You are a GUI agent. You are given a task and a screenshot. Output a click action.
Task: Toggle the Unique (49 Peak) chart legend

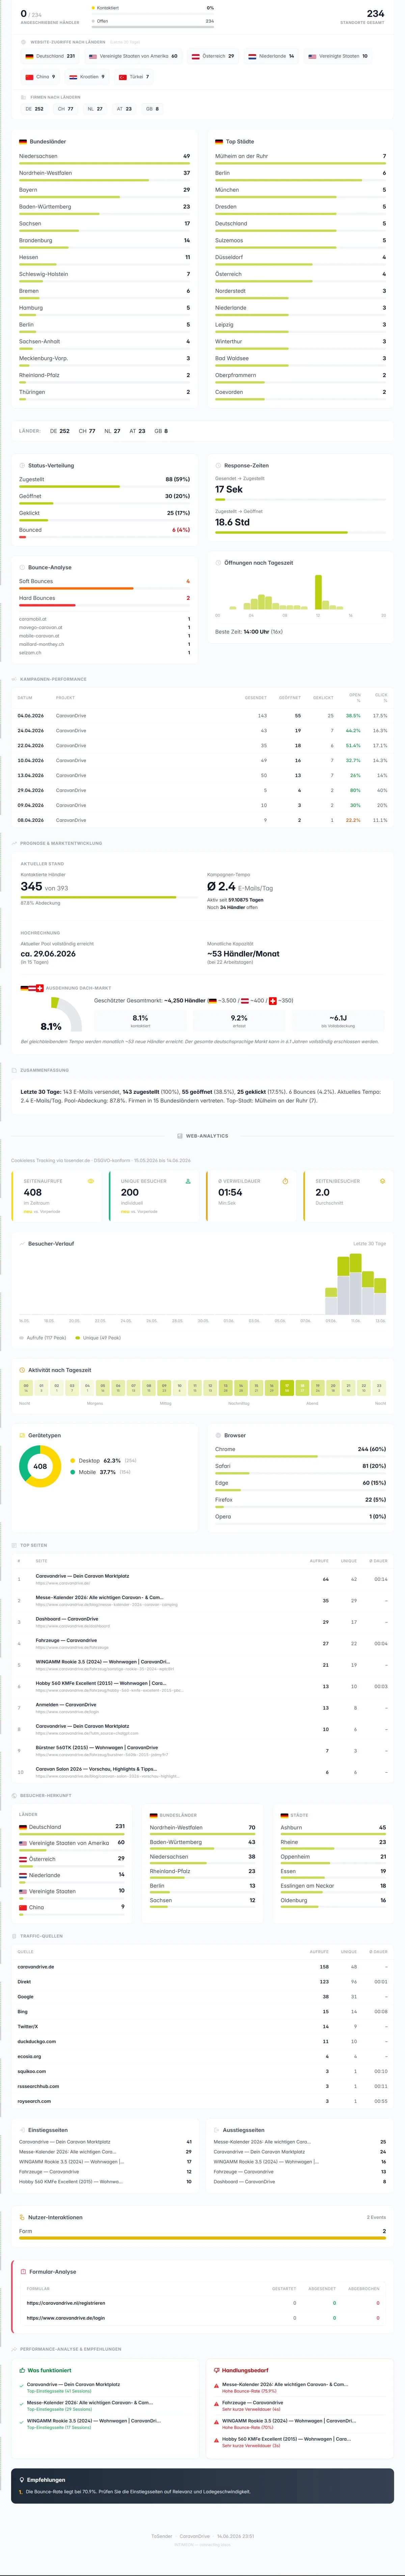(x=98, y=1338)
